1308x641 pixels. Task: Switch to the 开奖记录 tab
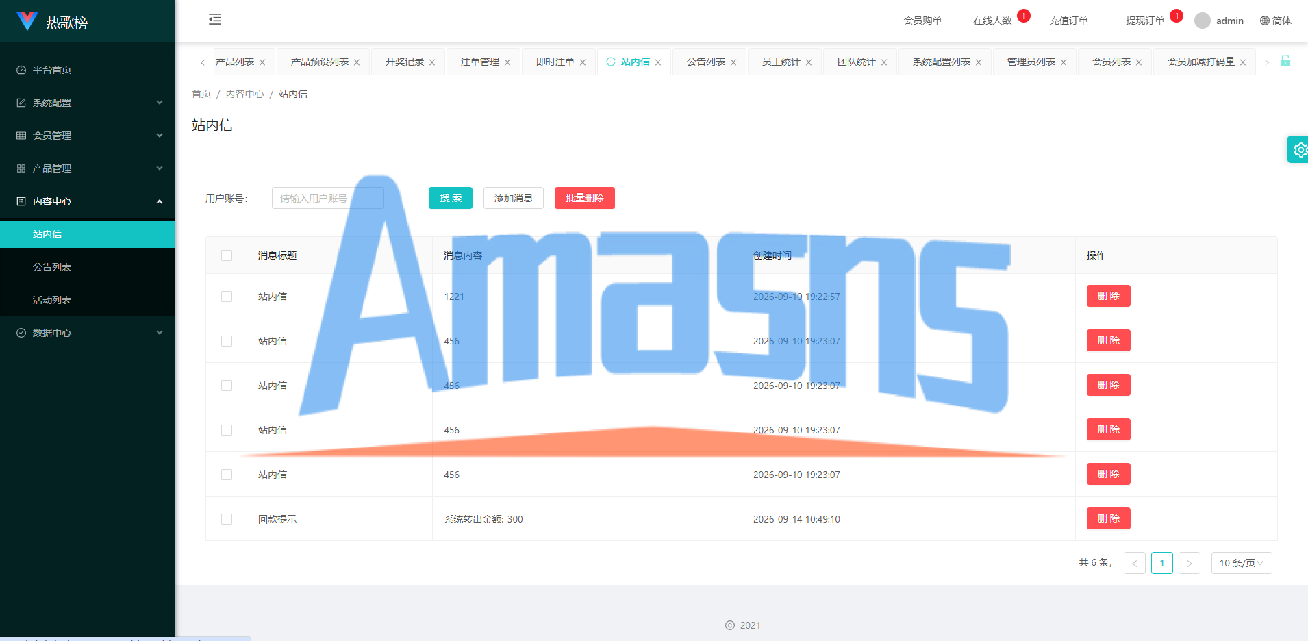pos(405,62)
